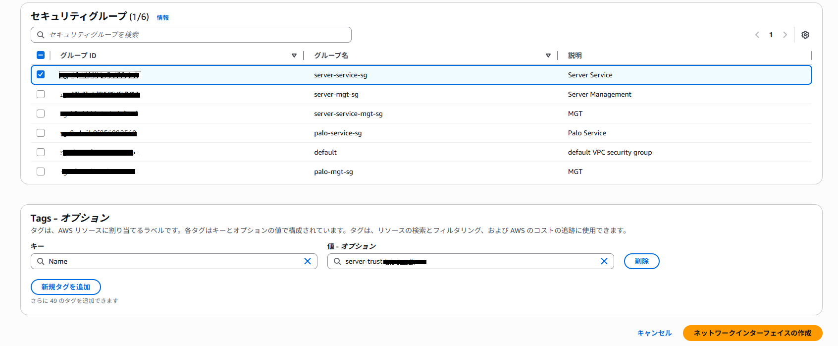
Task: Sort by グループ ID column arrow
Action: click(x=294, y=56)
